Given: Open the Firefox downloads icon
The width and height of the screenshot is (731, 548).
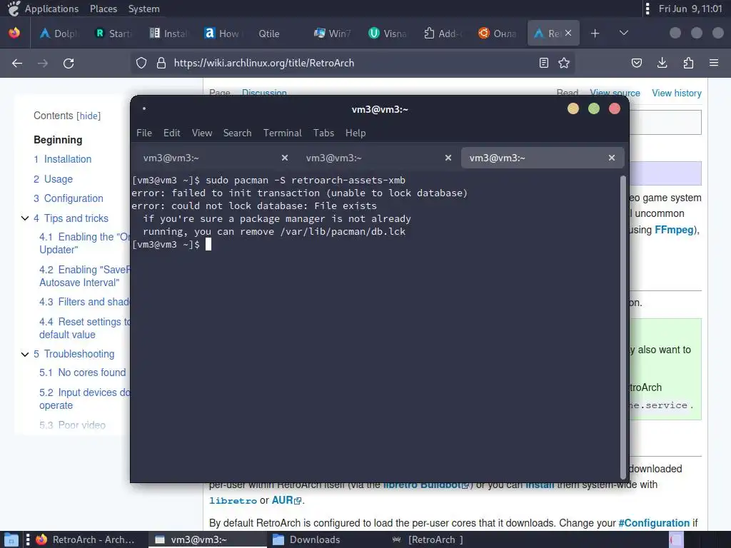Looking at the screenshot, I should tap(662, 63).
